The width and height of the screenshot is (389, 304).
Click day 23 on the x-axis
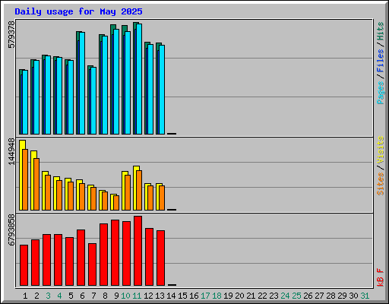274,296
